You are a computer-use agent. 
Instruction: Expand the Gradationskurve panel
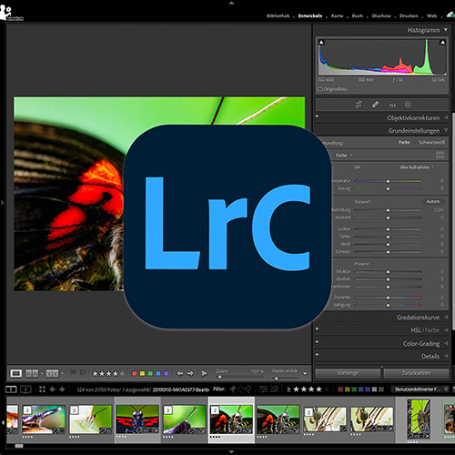(x=446, y=318)
